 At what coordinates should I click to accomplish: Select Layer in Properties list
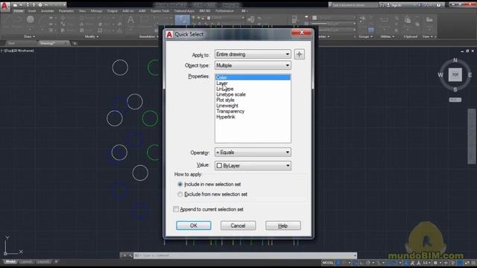click(x=253, y=83)
